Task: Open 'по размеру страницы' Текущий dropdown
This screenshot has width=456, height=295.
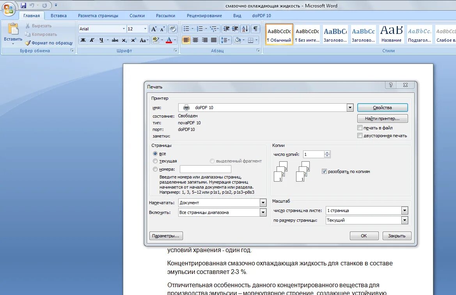Action: (x=405, y=220)
